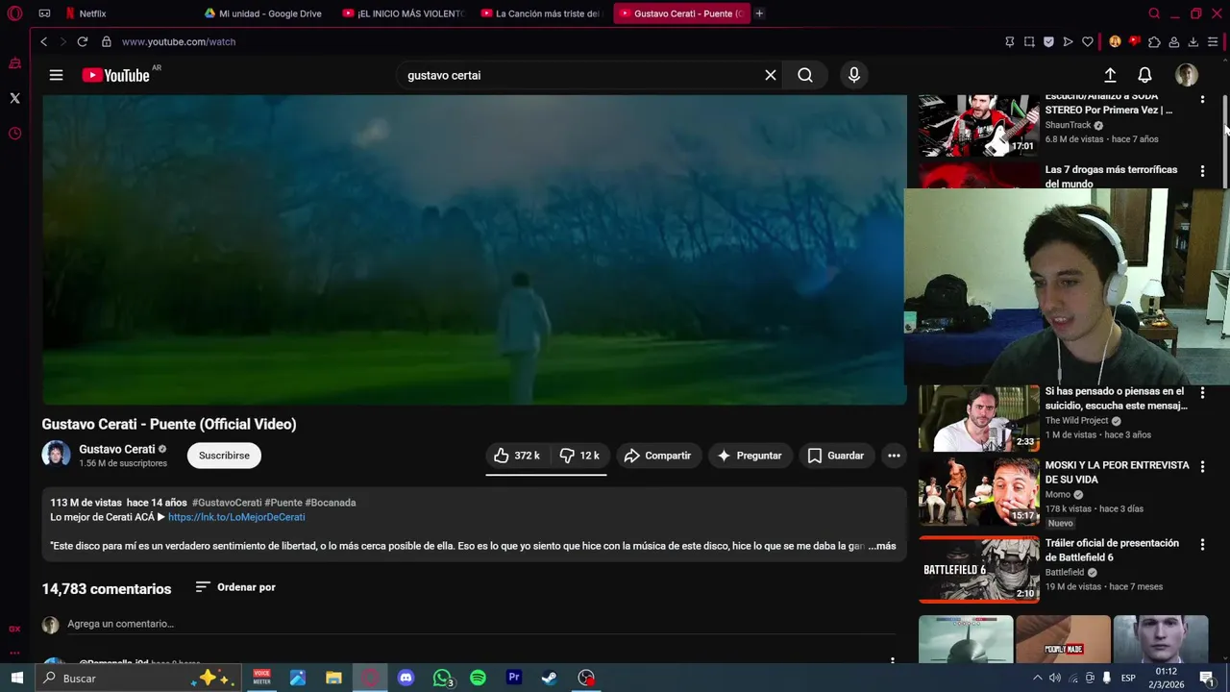Viewport: 1230px width, 692px height.
Task: Open Steam from the taskbar
Action: click(549, 678)
